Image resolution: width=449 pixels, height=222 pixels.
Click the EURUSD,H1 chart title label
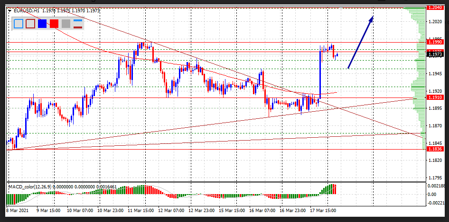point(27,11)
